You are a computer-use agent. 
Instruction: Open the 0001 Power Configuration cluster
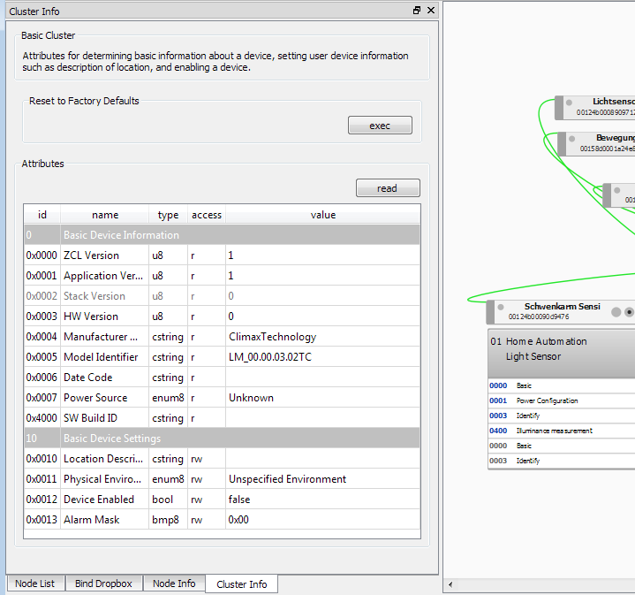point(562,400)
